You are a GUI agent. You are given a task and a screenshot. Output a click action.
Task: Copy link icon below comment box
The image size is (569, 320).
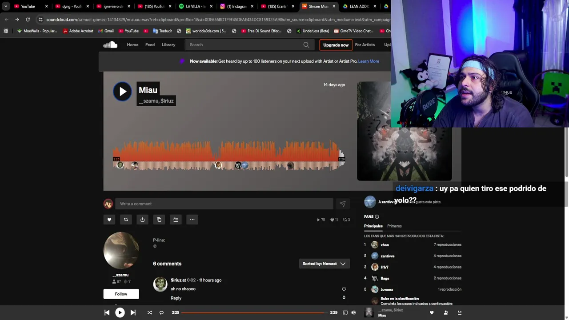(159, 220)
